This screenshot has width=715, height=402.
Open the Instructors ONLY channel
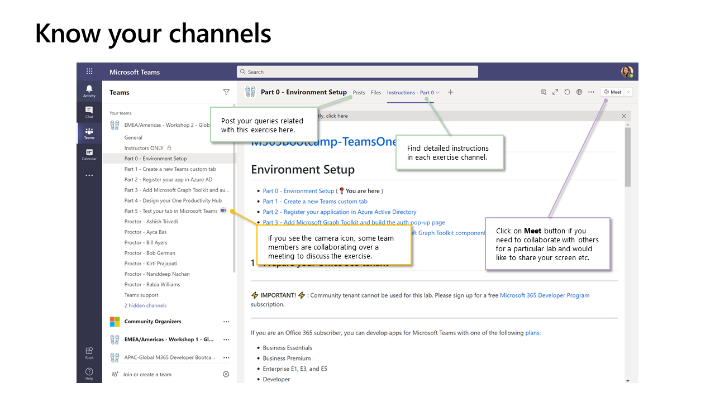point(144,148)
